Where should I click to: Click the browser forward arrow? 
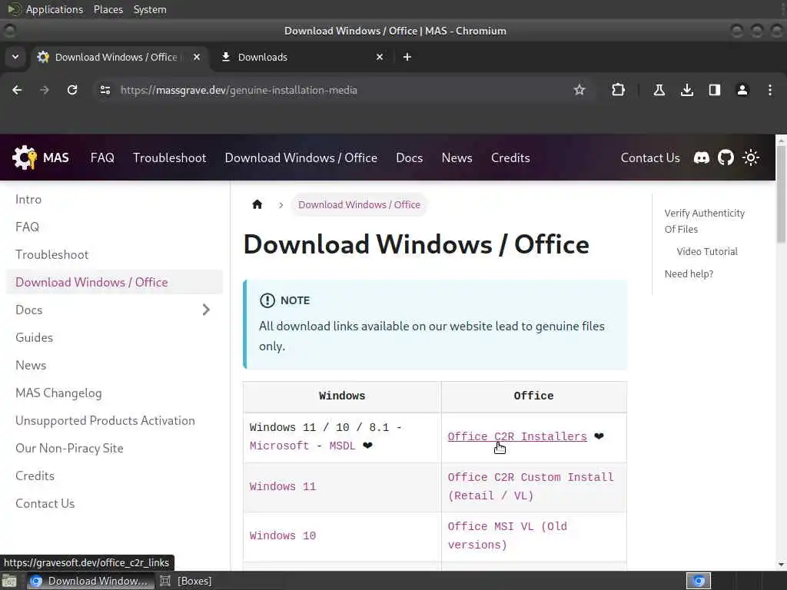pyautogui.click(x=45, y=90)
